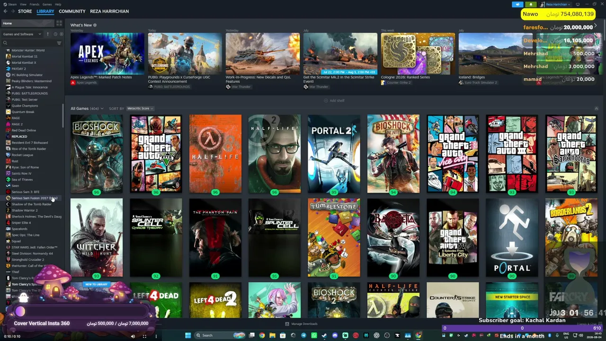Open the View menu
Viewport: 606px width, 341px height.
point(23,4)
